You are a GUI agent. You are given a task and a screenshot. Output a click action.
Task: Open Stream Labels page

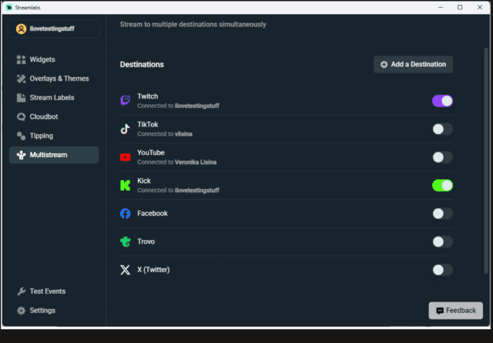(x=54, y=98)
